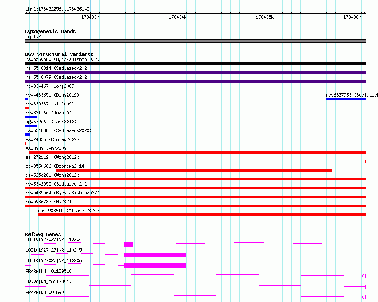
Task: Select the 2q31.2 cytoband bar
Action: click(195, 41)
